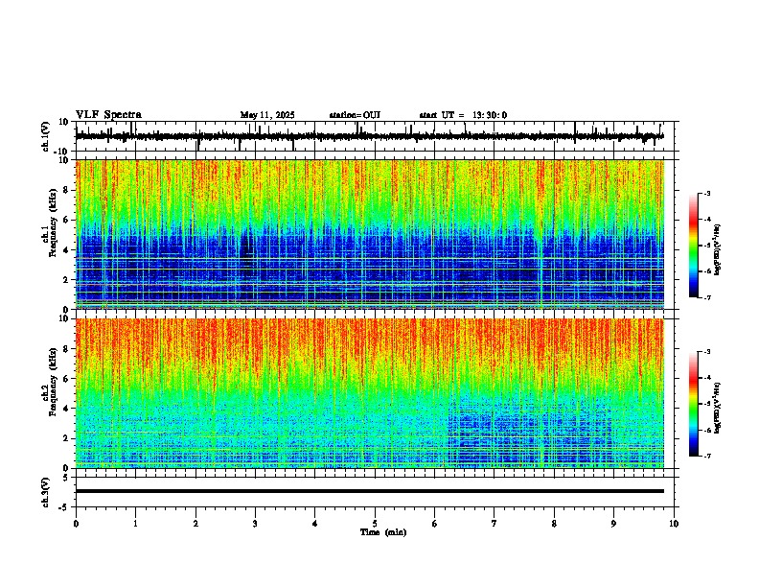This screenshot has width=759, height=587.
Task: Click the "-5" tick on the ch.3(V) axis
Action: click(64, 507)
